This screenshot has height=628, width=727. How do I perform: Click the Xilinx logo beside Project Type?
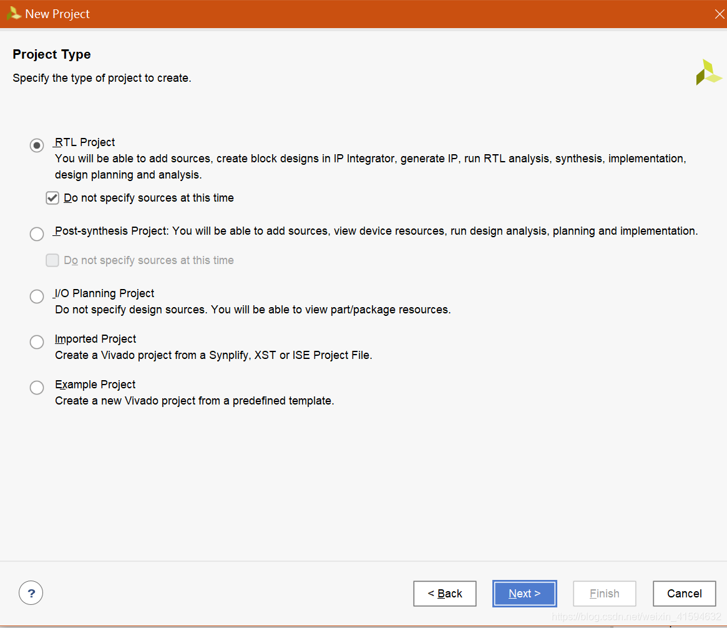(x=708, y=72)
